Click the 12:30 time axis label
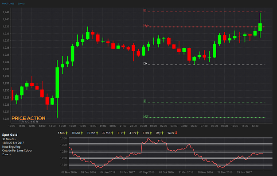This screenshot has width=277, height=176. (x=255, y=126)
